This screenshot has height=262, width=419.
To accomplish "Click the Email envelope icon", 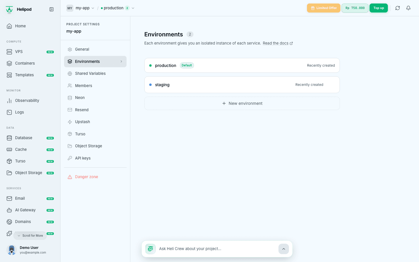I will 9,198.
